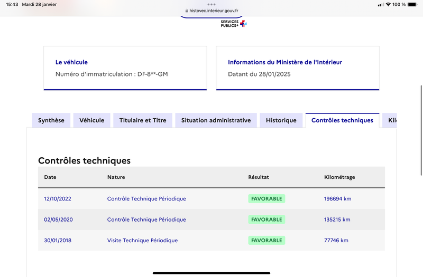The image size is (423, 277).
Task: Tap the padlock icon beside the URL
Action: point(187,11)
